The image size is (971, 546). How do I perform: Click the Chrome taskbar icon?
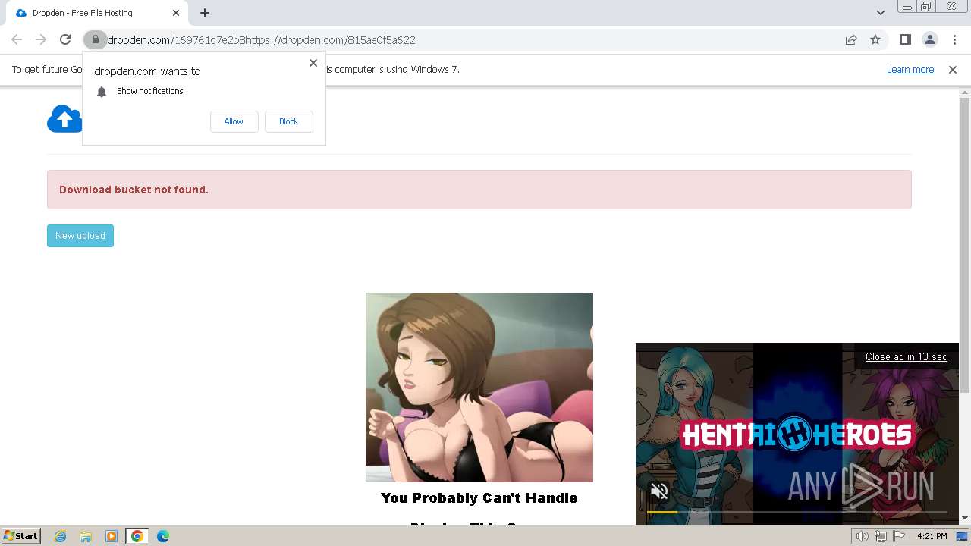point(137,536)
